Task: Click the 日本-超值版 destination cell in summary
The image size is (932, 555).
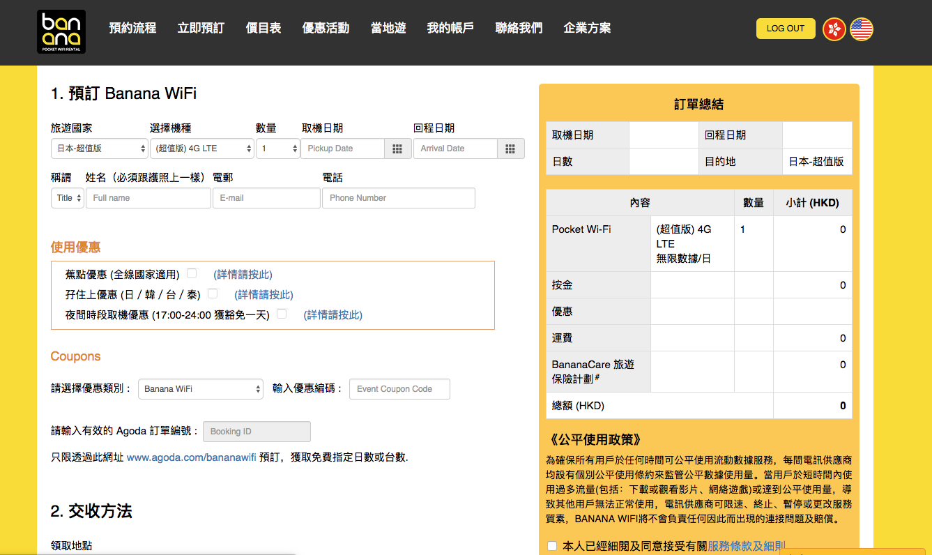Action: click(816, 161)
